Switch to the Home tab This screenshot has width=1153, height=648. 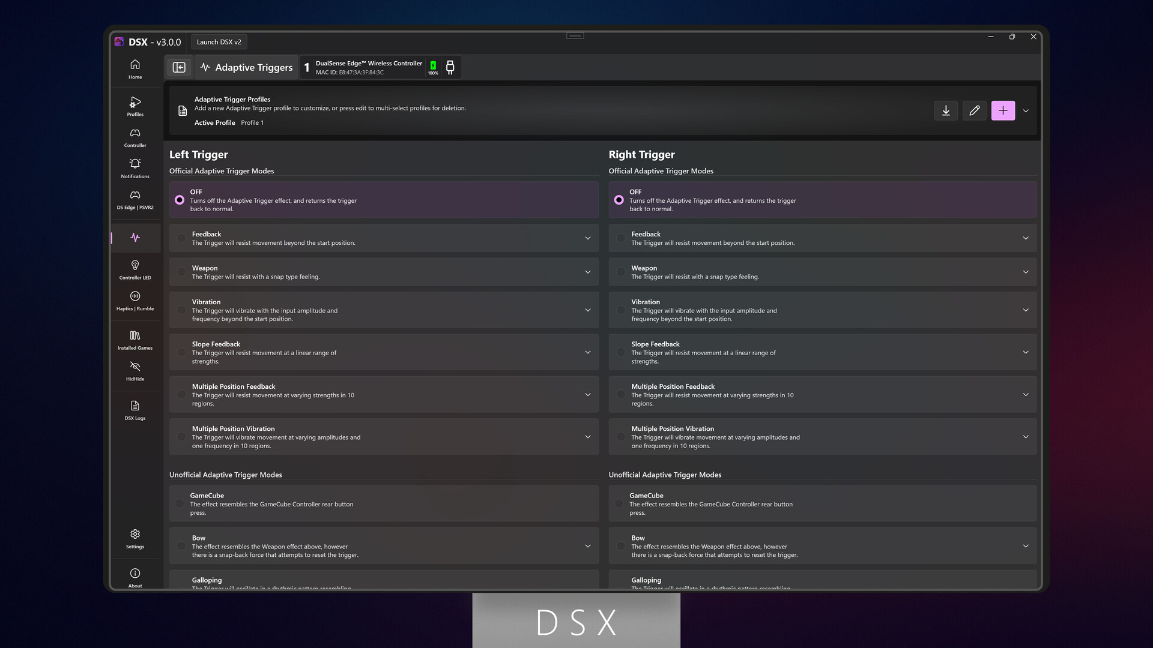135,68
